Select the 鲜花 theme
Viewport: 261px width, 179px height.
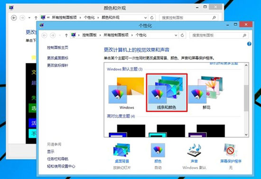tap(206, 93)
